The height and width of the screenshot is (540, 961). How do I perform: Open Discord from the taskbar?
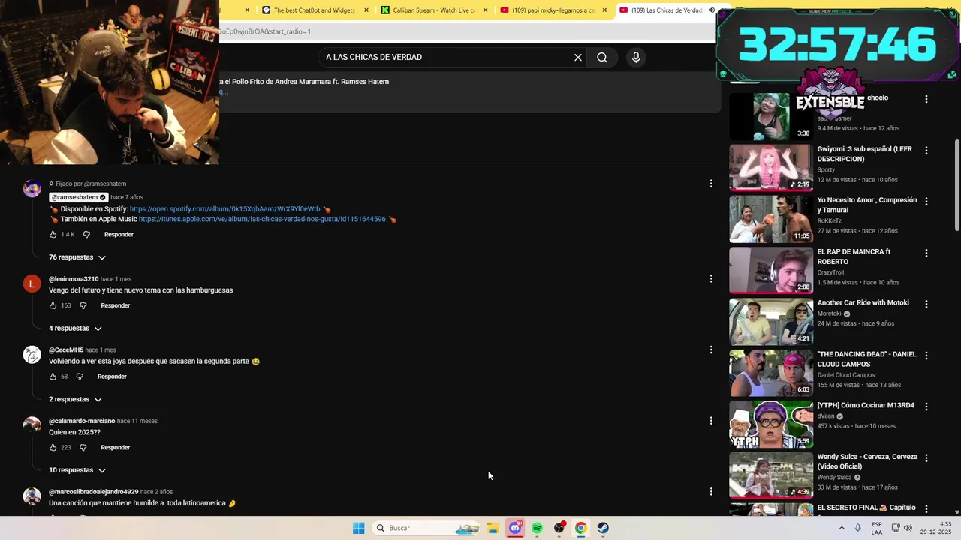[x=515, y=528]
